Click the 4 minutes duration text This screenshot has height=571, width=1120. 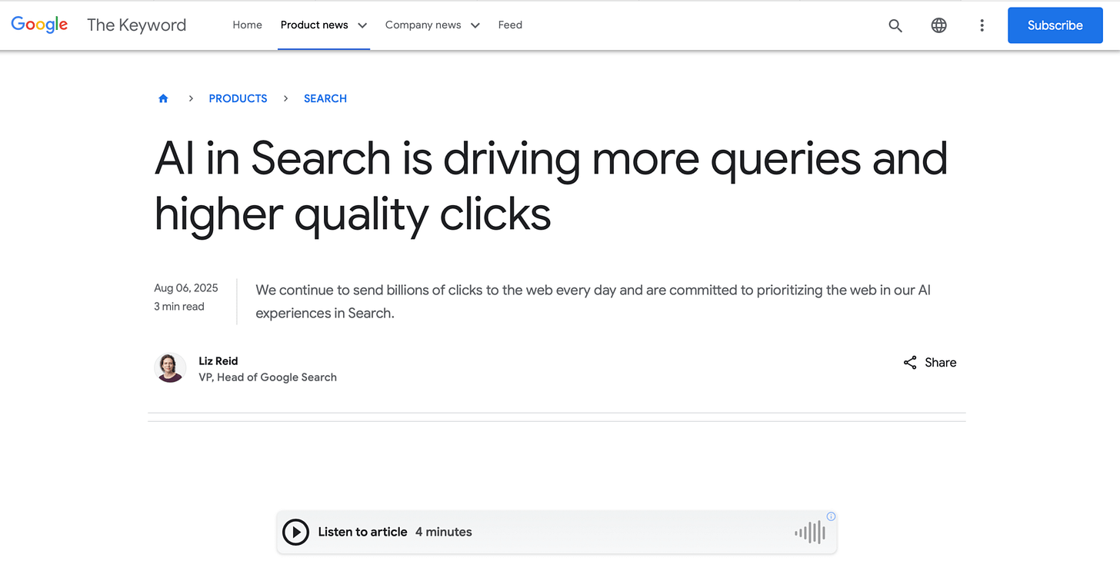444,532
